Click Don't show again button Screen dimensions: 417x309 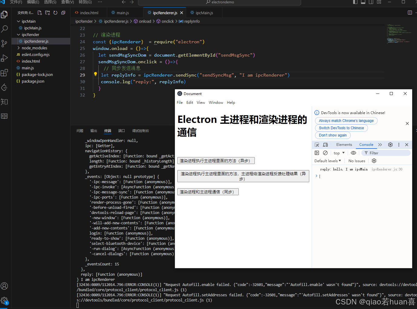(333, 135)
